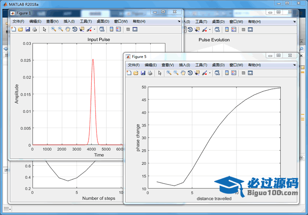Toggle Edit Plot arrow in Figure 1
The height and width of the screenshot is (215, 308).
[44, 29]
